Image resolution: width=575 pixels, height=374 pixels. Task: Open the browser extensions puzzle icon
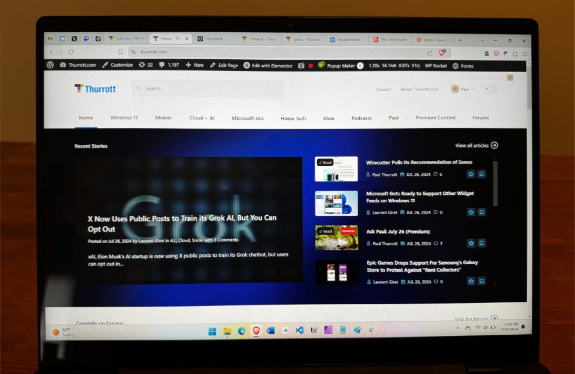(515, 54)
